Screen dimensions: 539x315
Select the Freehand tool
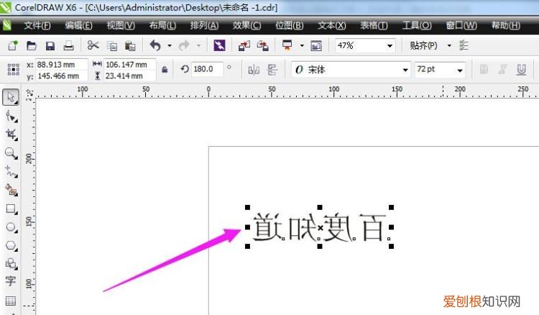point(11,172)
